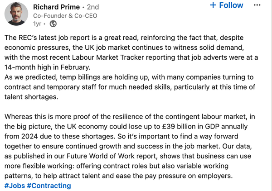Open the #Contracting hashtag
272x191 pixels.
click(x=50, y=186)
